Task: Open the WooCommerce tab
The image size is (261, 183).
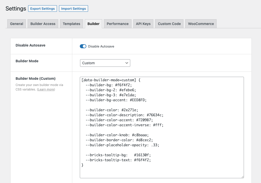Action: (x=201, y=24)
